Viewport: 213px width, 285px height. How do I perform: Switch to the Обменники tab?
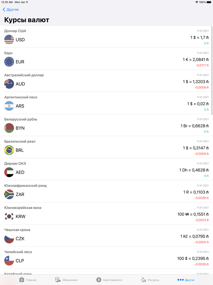tap(66, 280)
